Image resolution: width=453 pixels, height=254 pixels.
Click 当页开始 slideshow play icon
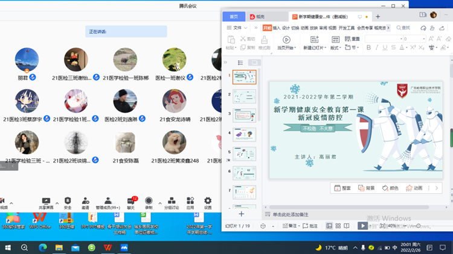pyautogui.click(x=286, y=40)
